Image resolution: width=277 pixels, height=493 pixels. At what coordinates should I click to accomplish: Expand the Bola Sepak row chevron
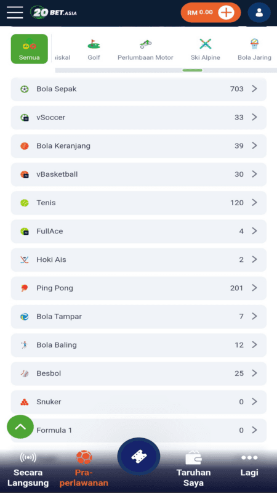pos(254,89)
